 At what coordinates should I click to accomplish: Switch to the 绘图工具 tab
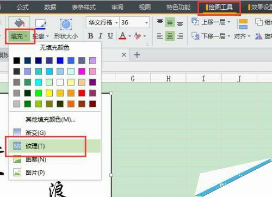coord(219,8)
